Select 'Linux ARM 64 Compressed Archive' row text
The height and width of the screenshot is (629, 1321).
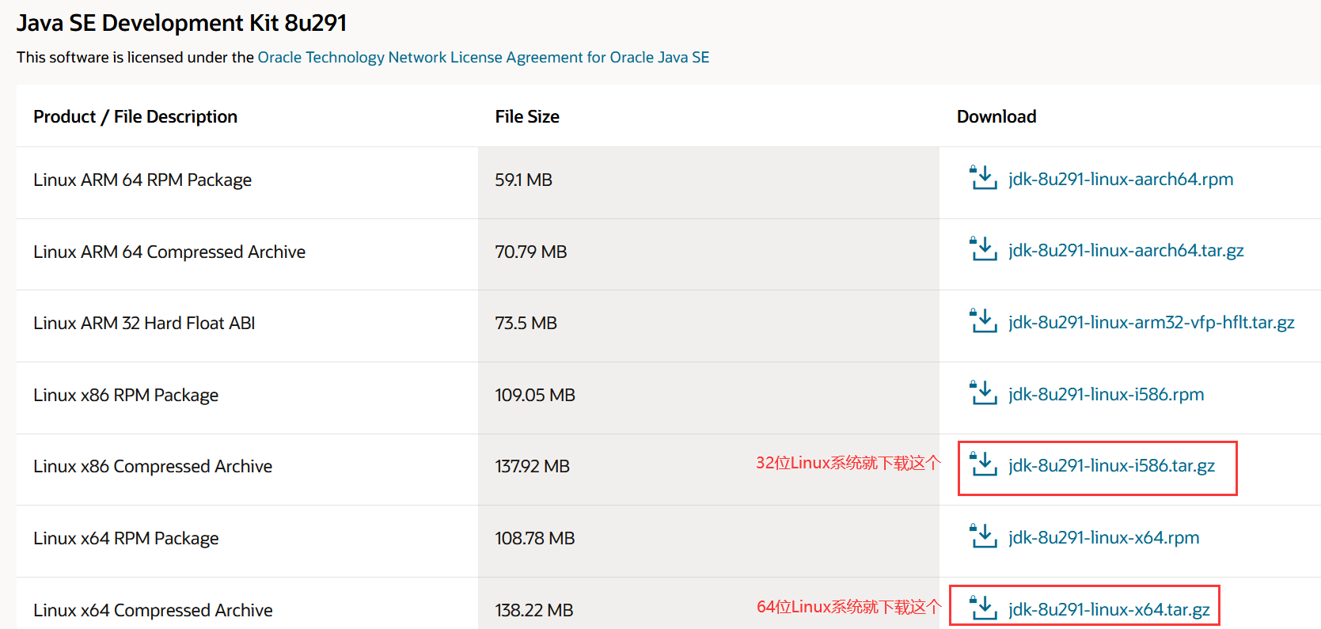pos(169,252)
